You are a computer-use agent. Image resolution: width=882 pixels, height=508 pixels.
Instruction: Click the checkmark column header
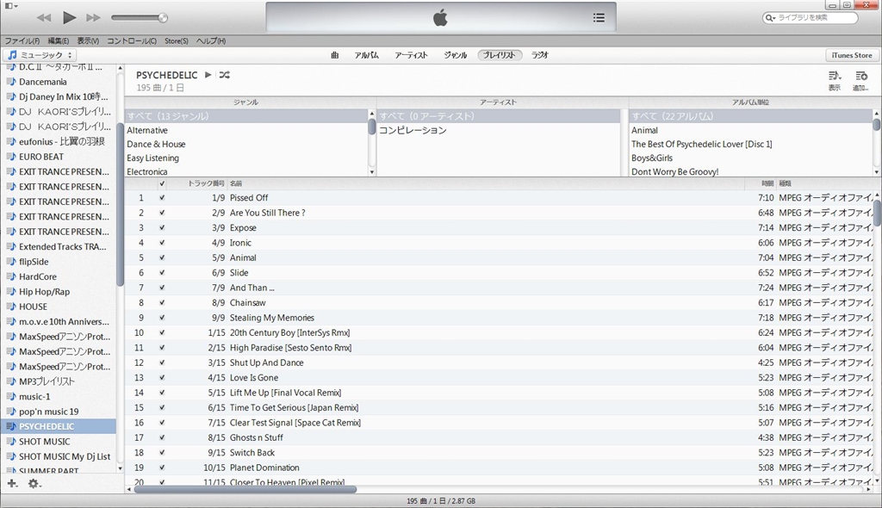click(162, 183)
